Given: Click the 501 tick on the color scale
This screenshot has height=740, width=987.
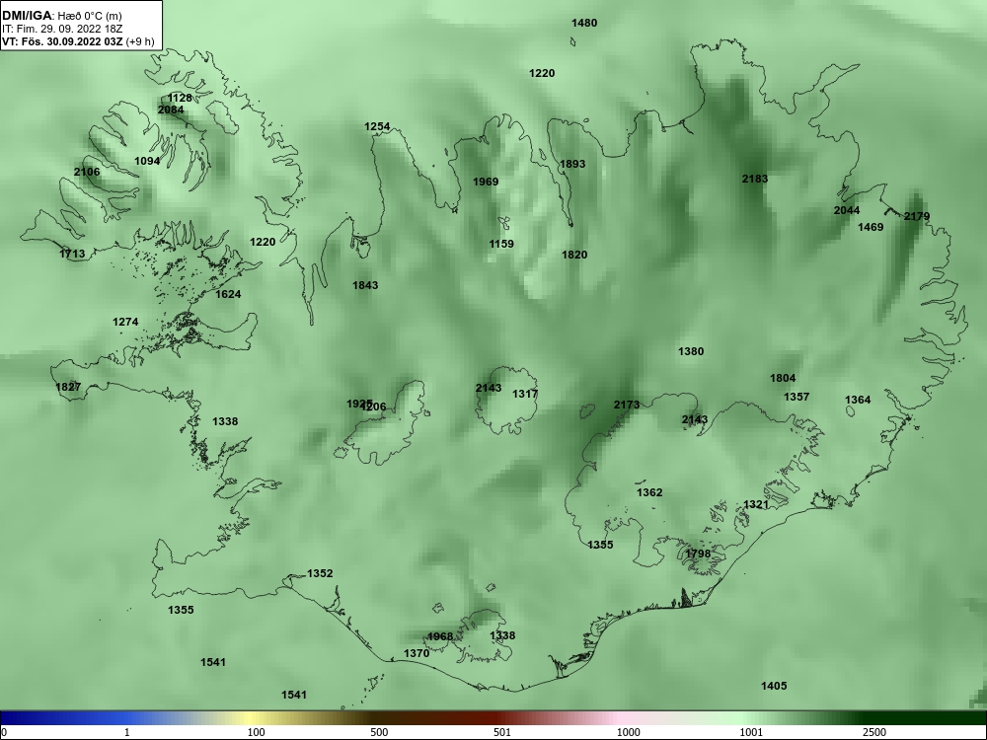Looking at the screenshot, I should point(502,732).
